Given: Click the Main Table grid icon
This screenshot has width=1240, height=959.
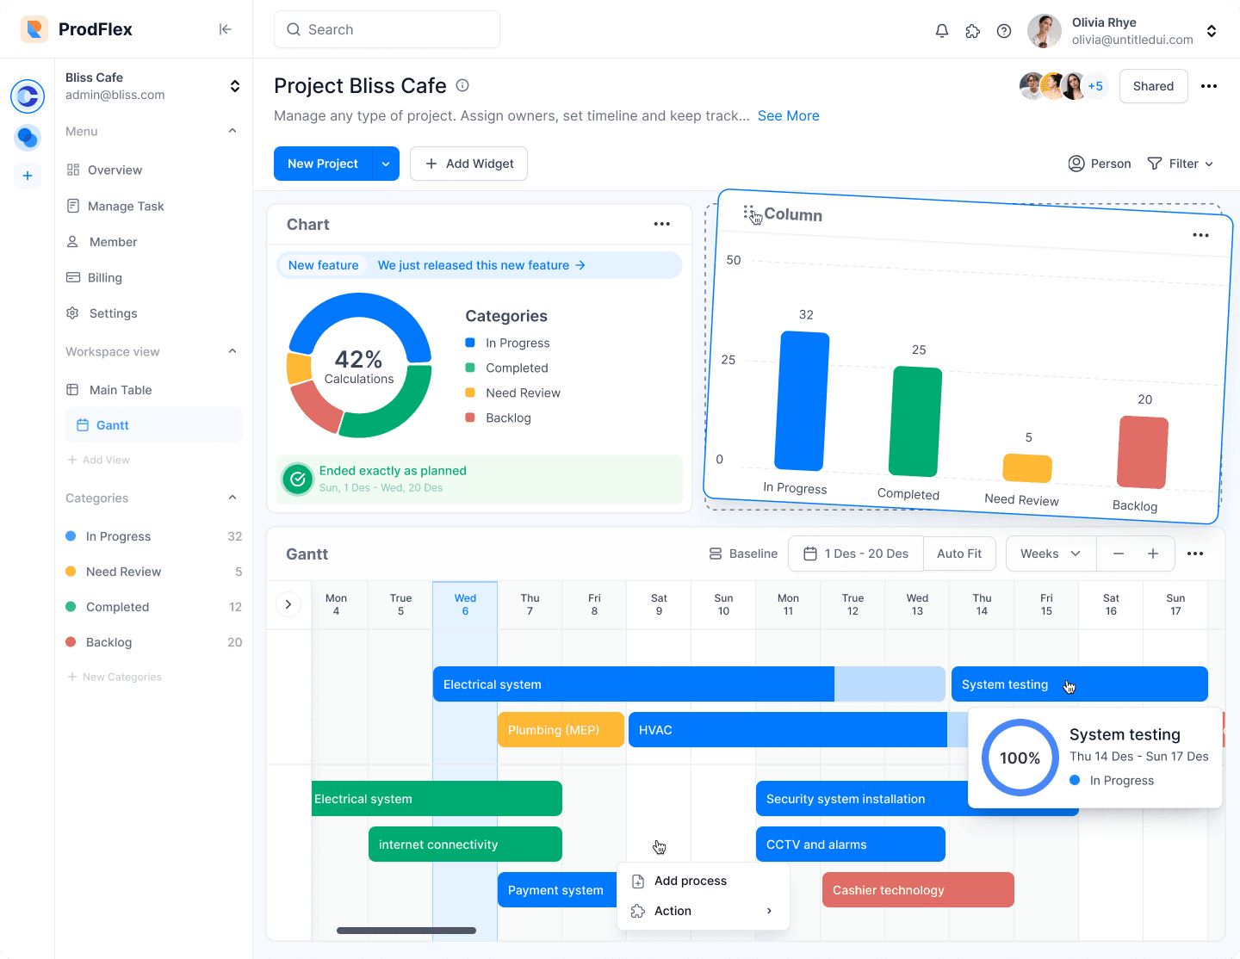Looking at the screenshot, I should pyautogui.click(x=73, y=390).
